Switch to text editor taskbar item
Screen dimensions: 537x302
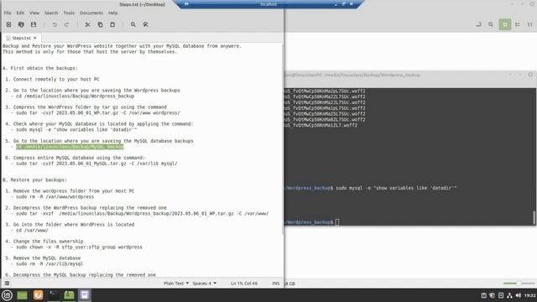(85, 294)
